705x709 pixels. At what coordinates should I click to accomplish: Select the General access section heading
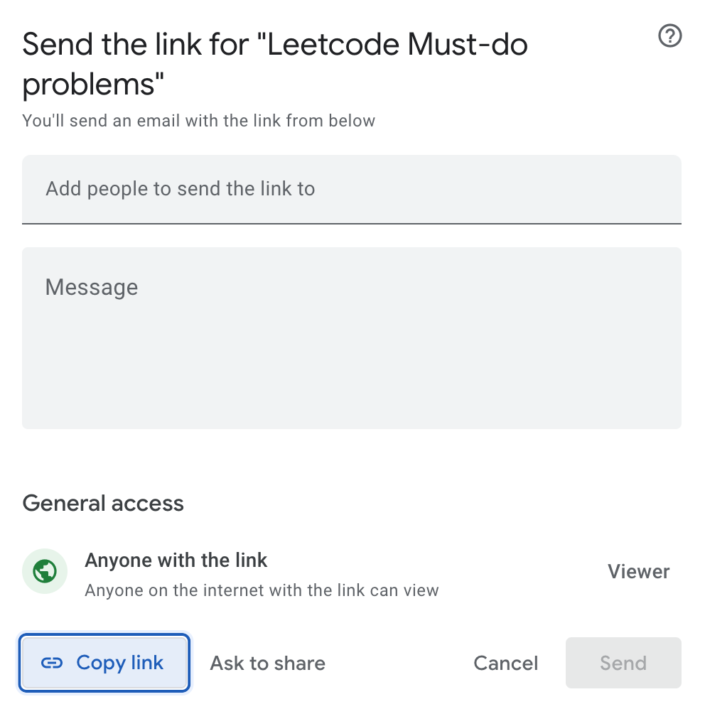(102, 503)
